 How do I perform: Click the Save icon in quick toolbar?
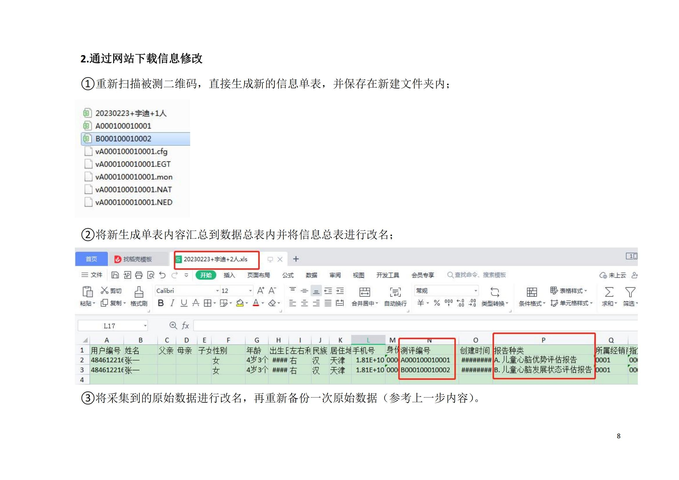click(x=115, y=275)
